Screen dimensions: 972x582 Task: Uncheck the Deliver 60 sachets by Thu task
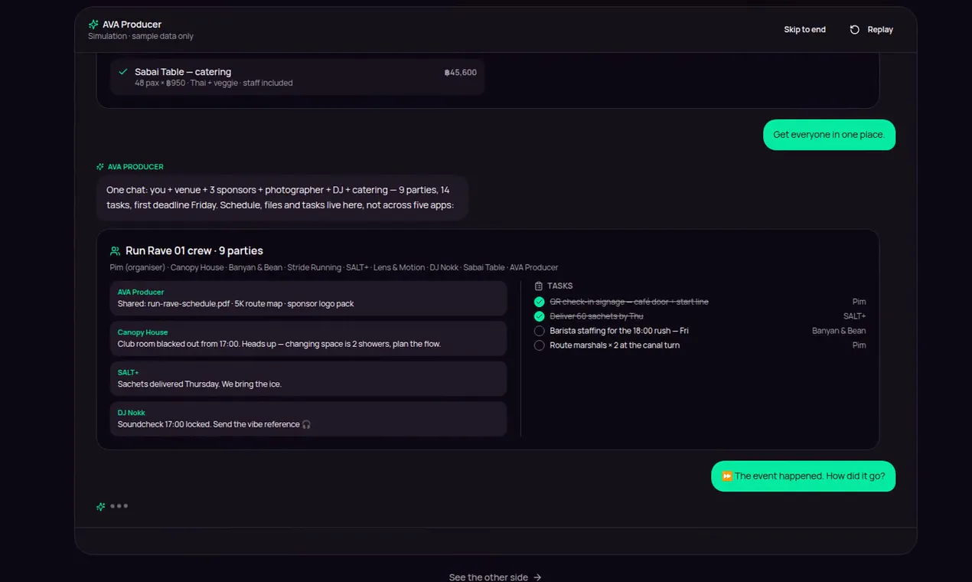pos(540,316)
